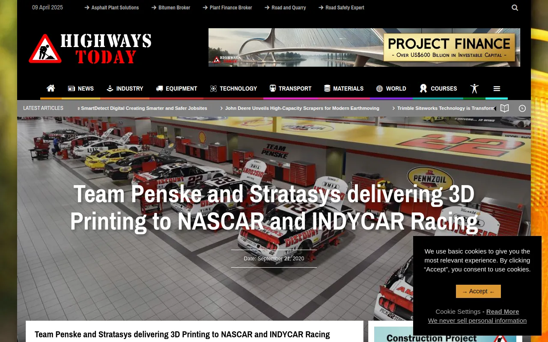Open the World menu
The height and width of the screenshot is (342, 548).
tap(391, 88)
